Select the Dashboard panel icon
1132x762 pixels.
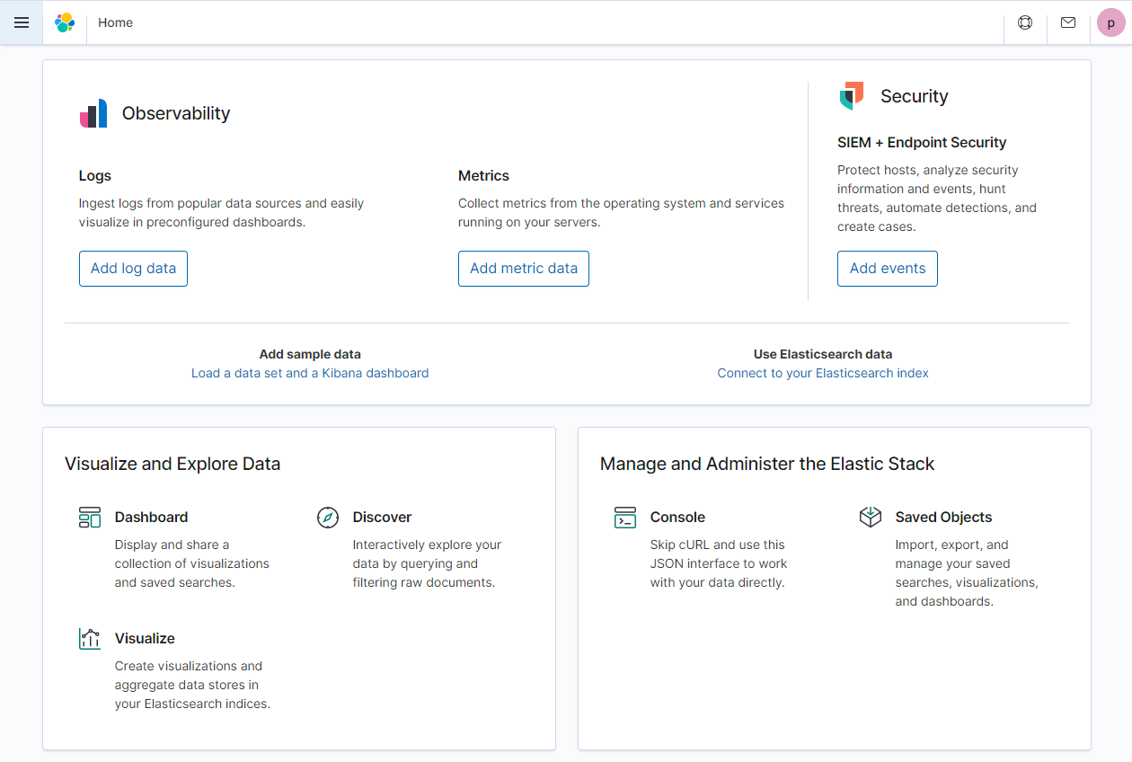(90, 517)
